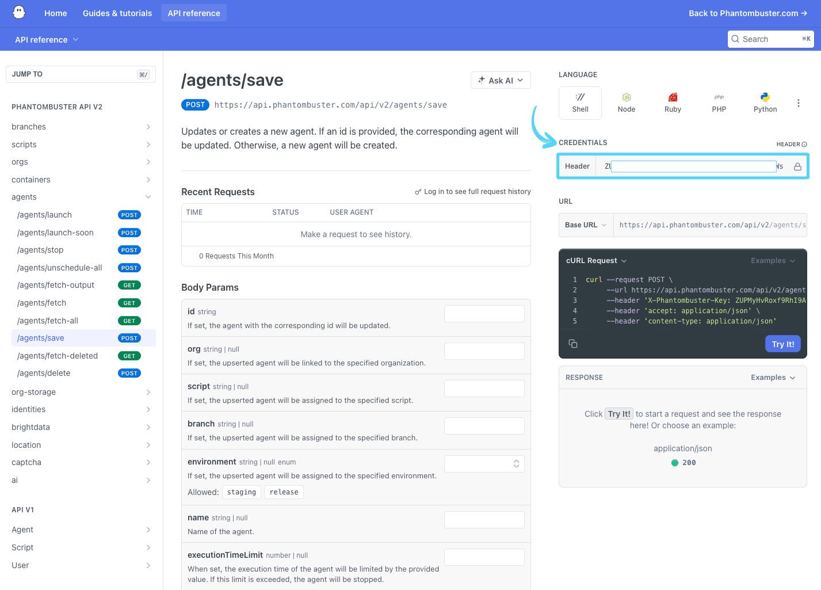Click the Try It! button
This screenshot has width=821, height=590.
[782, 344]
